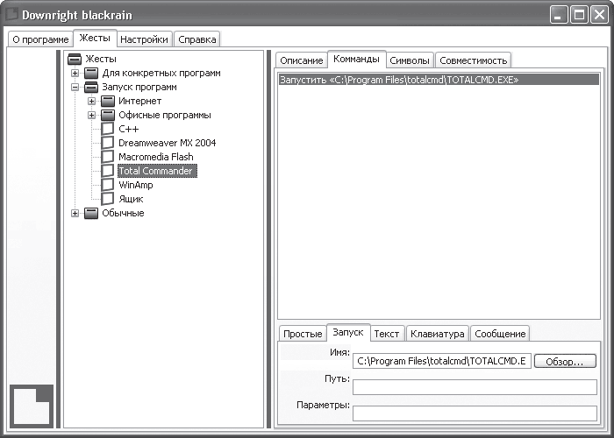614x438 pixels.
Task: Expand the Обычные tree node
Action: 75,213
